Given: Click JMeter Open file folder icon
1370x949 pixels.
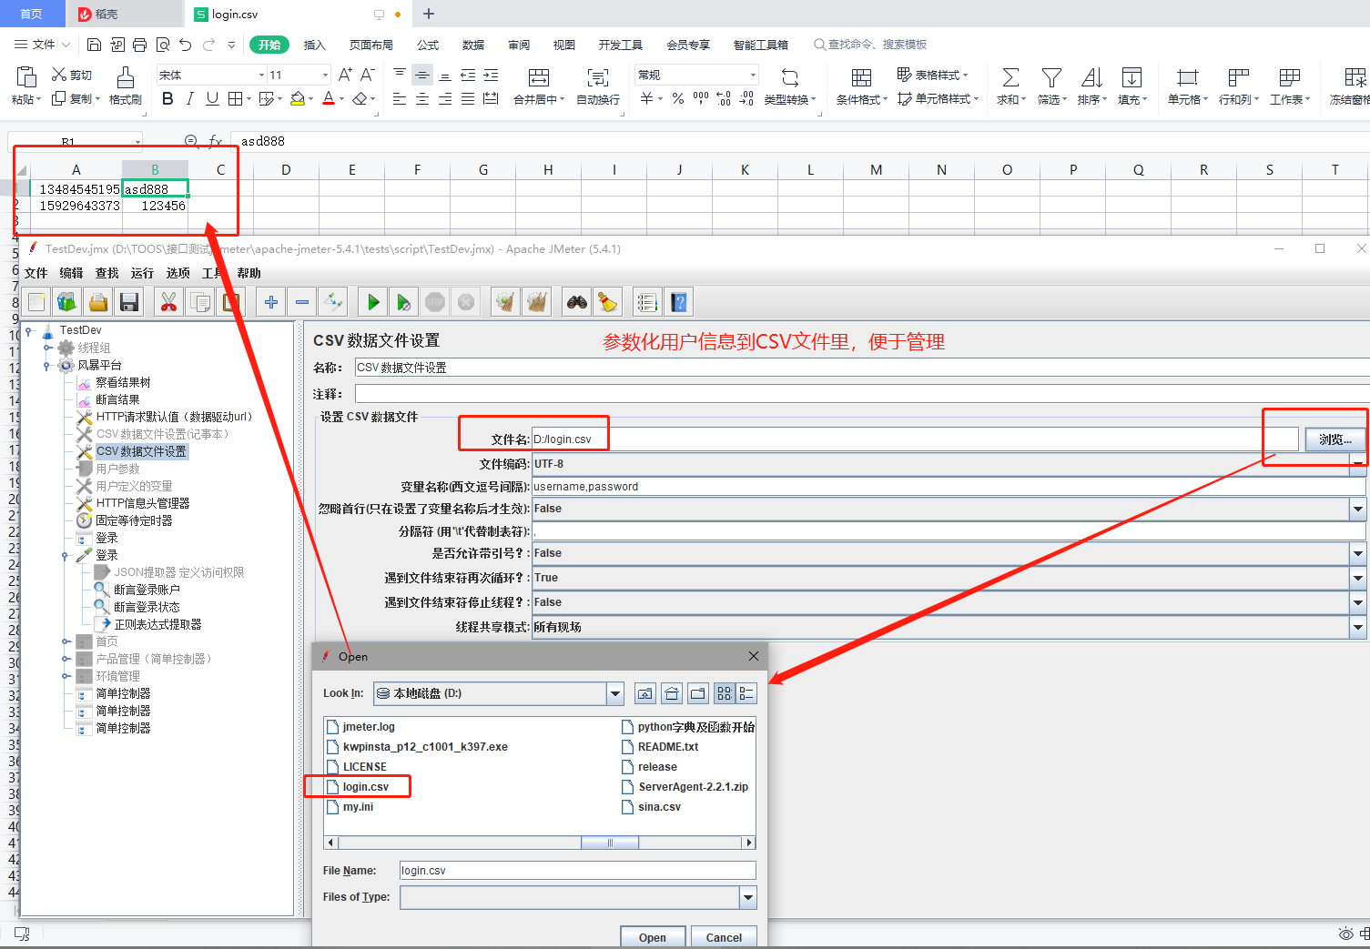Looking at the screenshot, I should coord(98,302).
